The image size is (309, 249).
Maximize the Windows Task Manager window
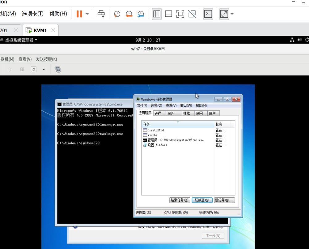click(227, 99)
